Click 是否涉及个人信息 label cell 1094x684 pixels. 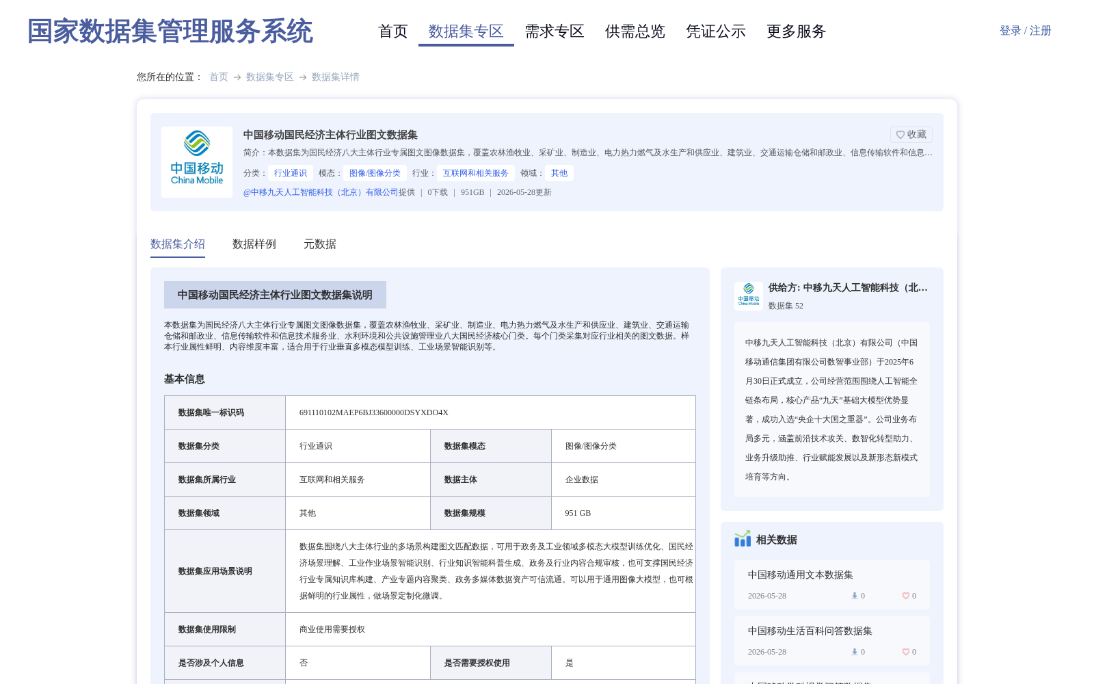(x=225, y=663)
